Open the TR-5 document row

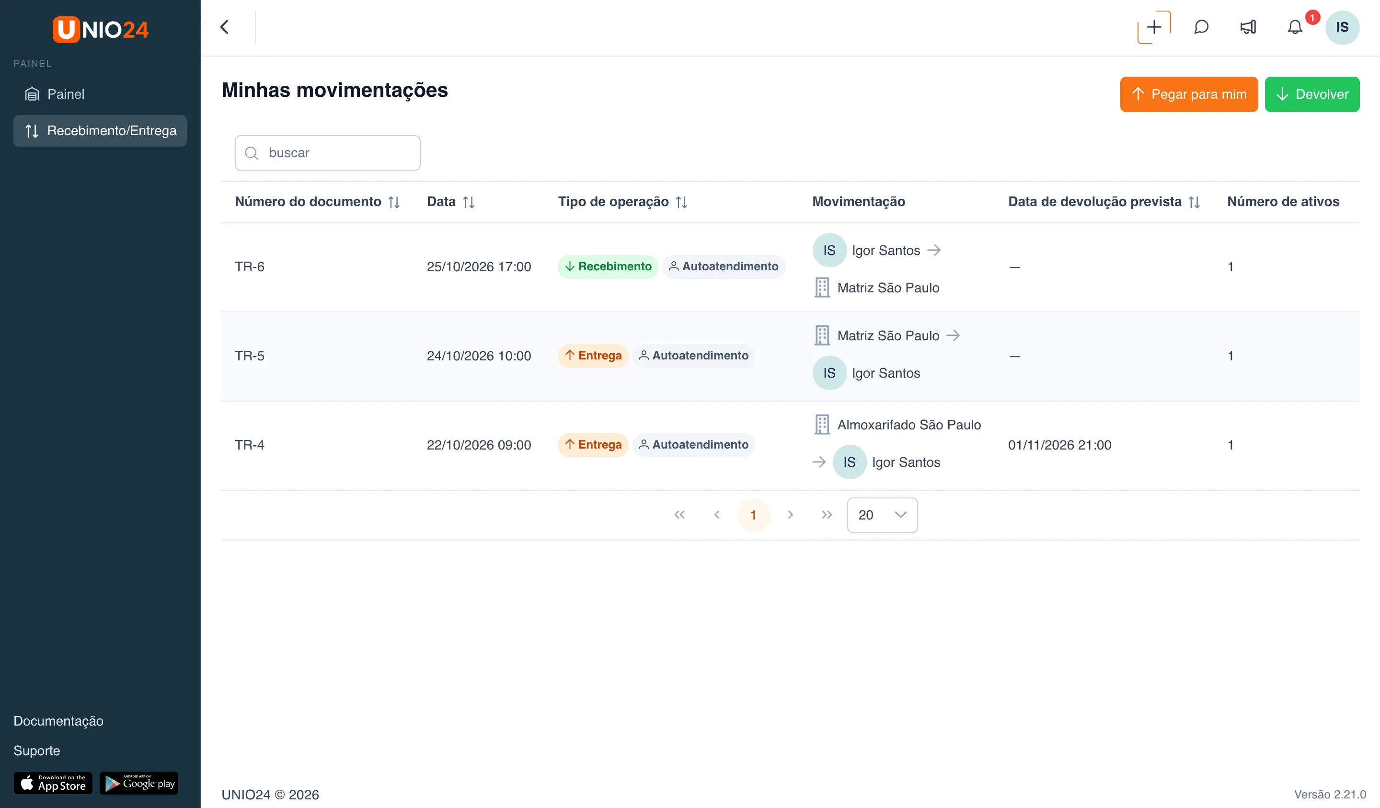tap(790, 356)
